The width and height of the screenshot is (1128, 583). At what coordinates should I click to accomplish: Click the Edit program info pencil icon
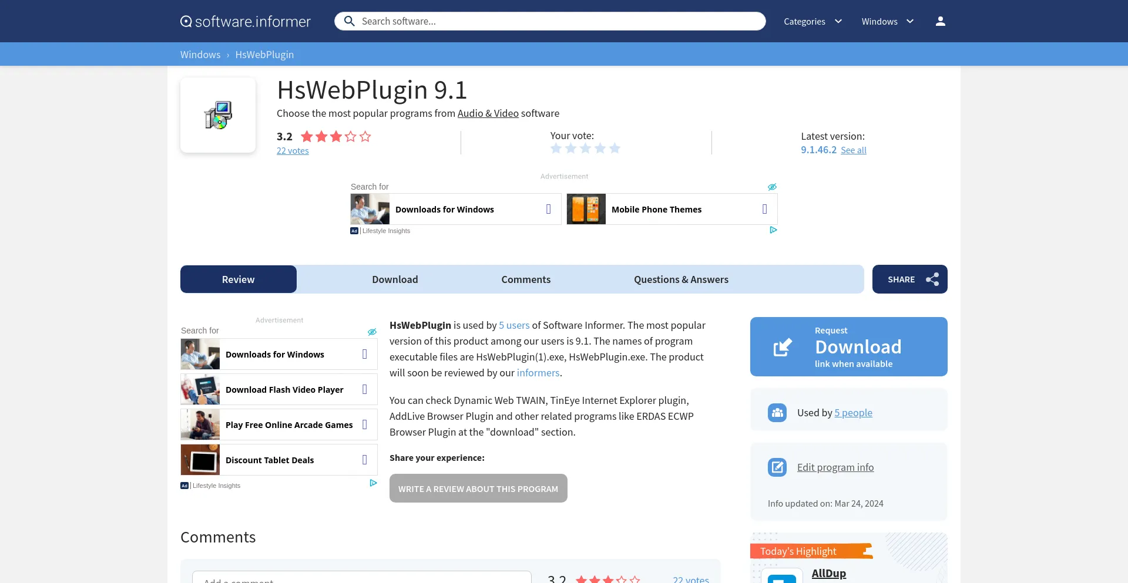777,467
